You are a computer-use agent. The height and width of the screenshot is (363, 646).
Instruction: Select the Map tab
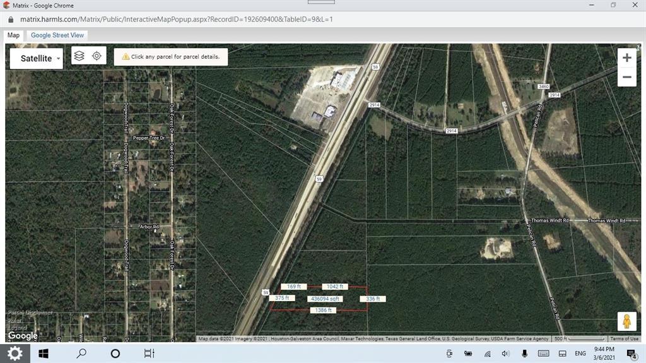coord(13,35)
